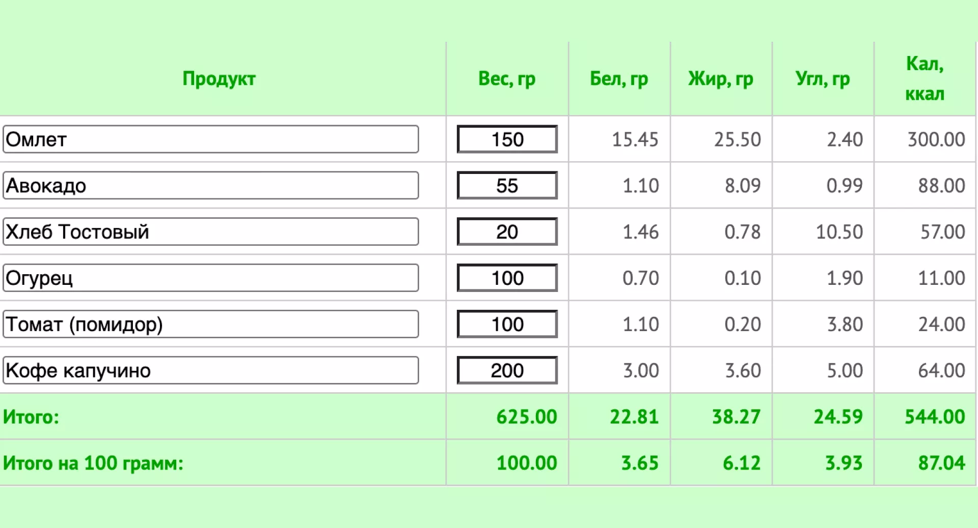This screenshot has width=978, height=528.
Task: Click the Томат weight field with 100
Action: (507, 324)
